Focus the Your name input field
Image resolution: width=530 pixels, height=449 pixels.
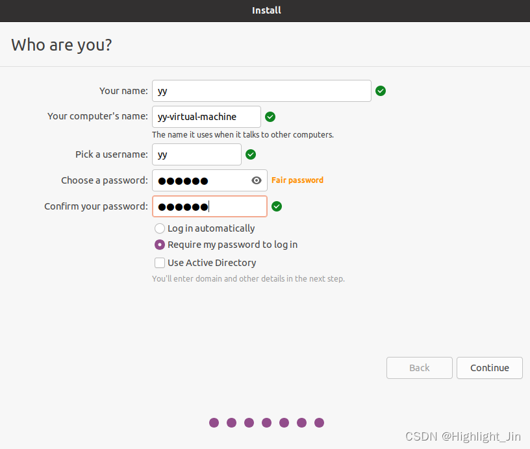pos(262,91)
